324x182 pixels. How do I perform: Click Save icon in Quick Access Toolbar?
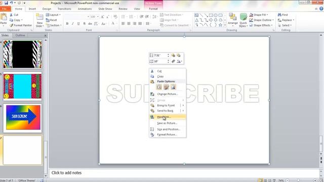pos(6,3)
